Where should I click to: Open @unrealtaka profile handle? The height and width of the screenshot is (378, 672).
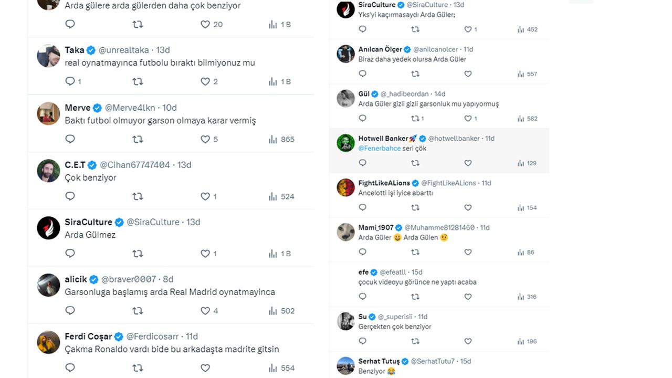tap(124, 50)
